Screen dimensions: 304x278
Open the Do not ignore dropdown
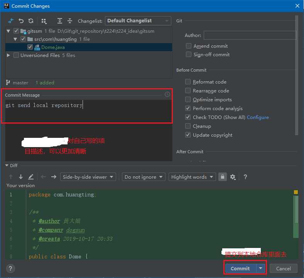tap(144, 177)
